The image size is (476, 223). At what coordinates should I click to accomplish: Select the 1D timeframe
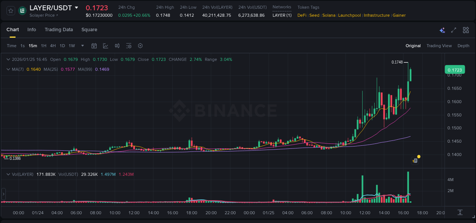point(62,46)
